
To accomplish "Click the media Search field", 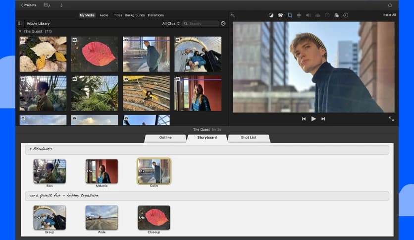I will click(x=201, y=23).
